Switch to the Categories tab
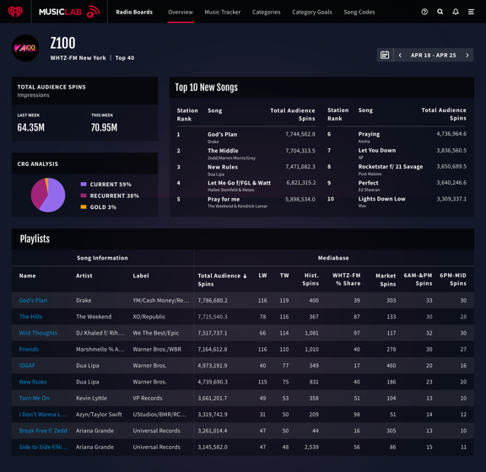Image resolution: width=486 pixels, height=472 pixels. point(266,12)
